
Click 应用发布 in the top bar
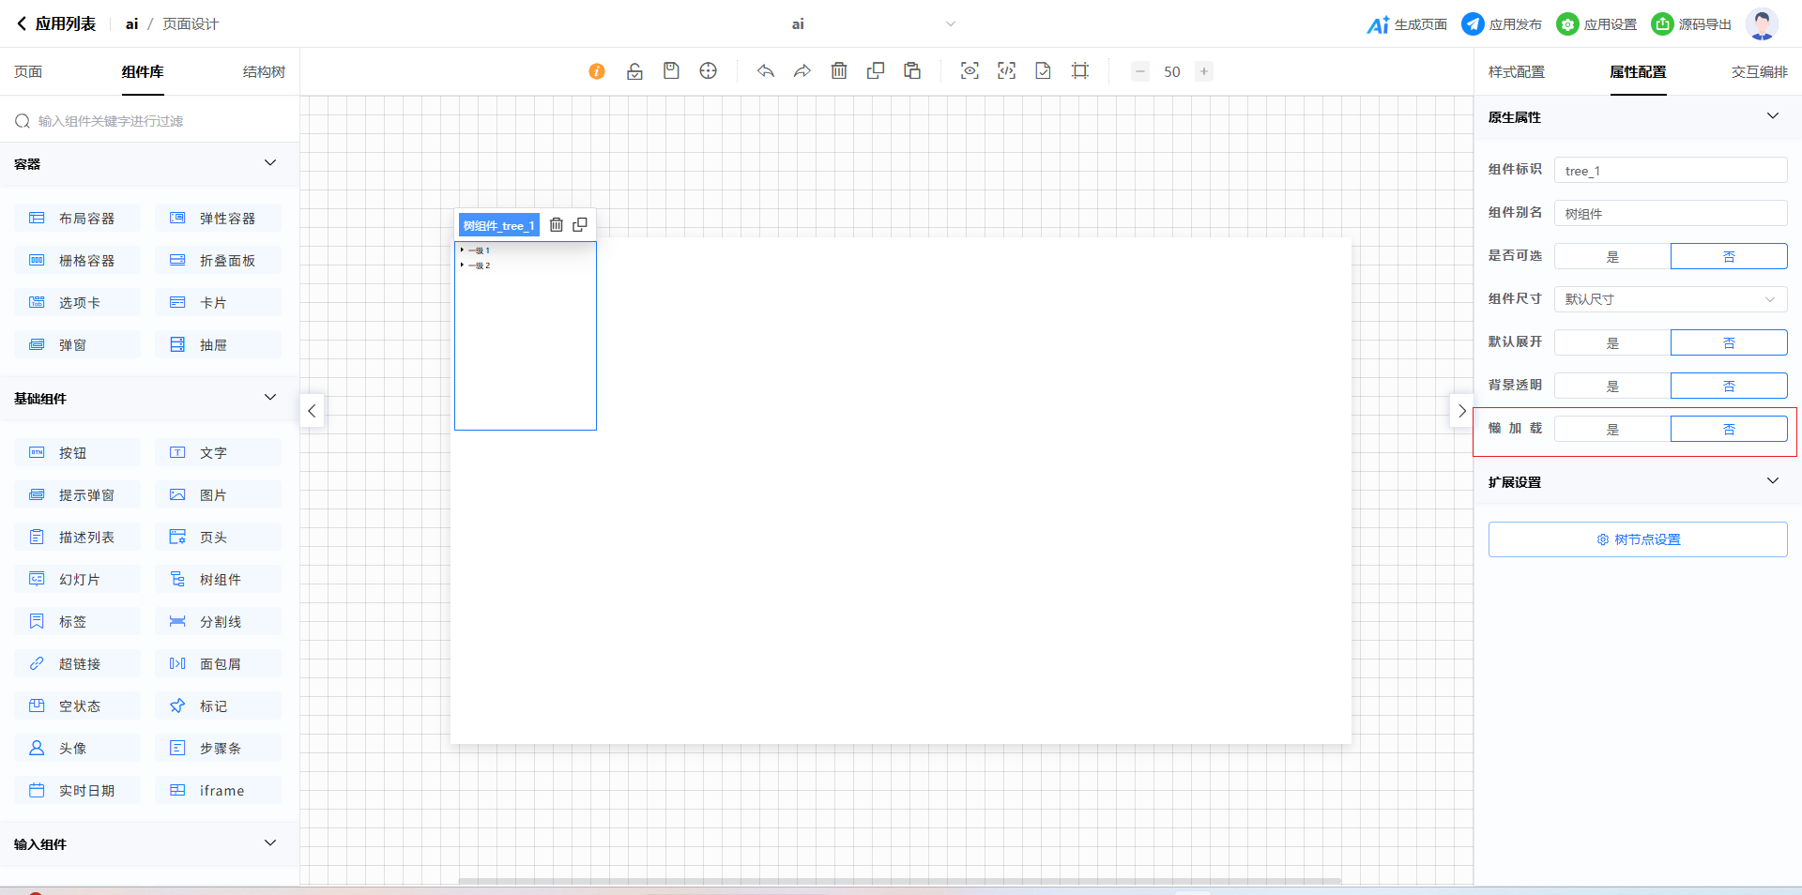click(1502, 24)
